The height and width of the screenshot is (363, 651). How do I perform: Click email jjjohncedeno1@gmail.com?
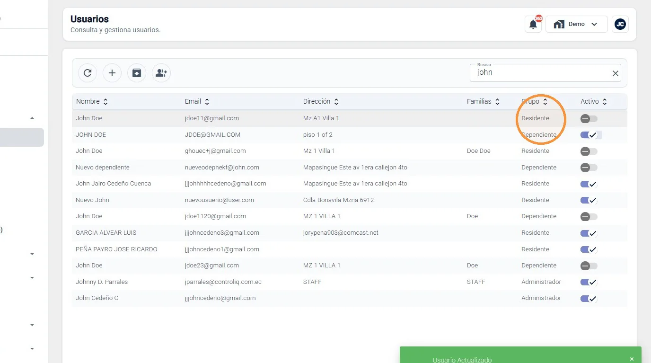[x=222, y=249]
